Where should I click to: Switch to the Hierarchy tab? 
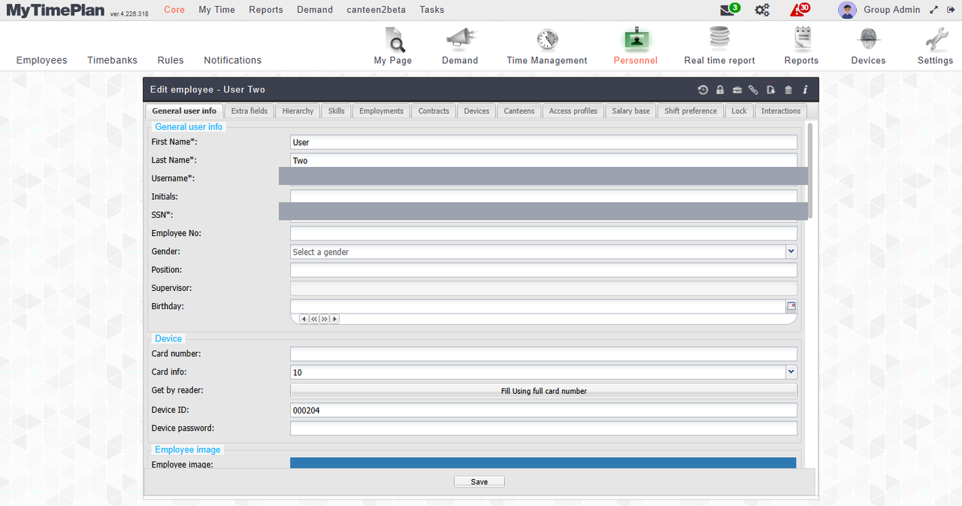(298, 111)
